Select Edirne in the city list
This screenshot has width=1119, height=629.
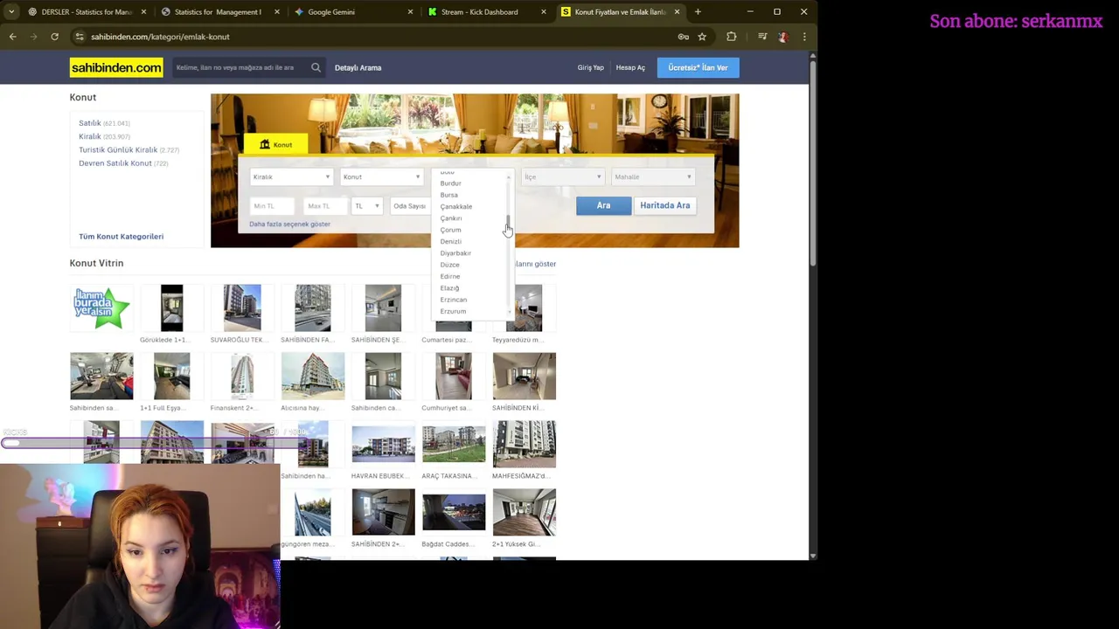449,276
